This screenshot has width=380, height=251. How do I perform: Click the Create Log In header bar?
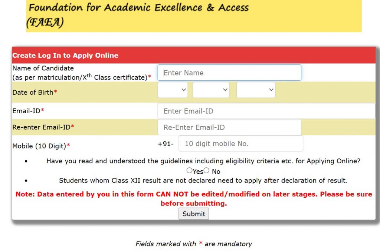tap(65, 55)
